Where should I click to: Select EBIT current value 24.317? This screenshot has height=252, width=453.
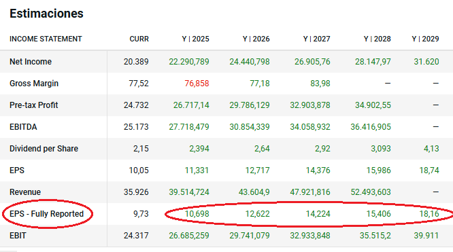[x=136, y=236]
